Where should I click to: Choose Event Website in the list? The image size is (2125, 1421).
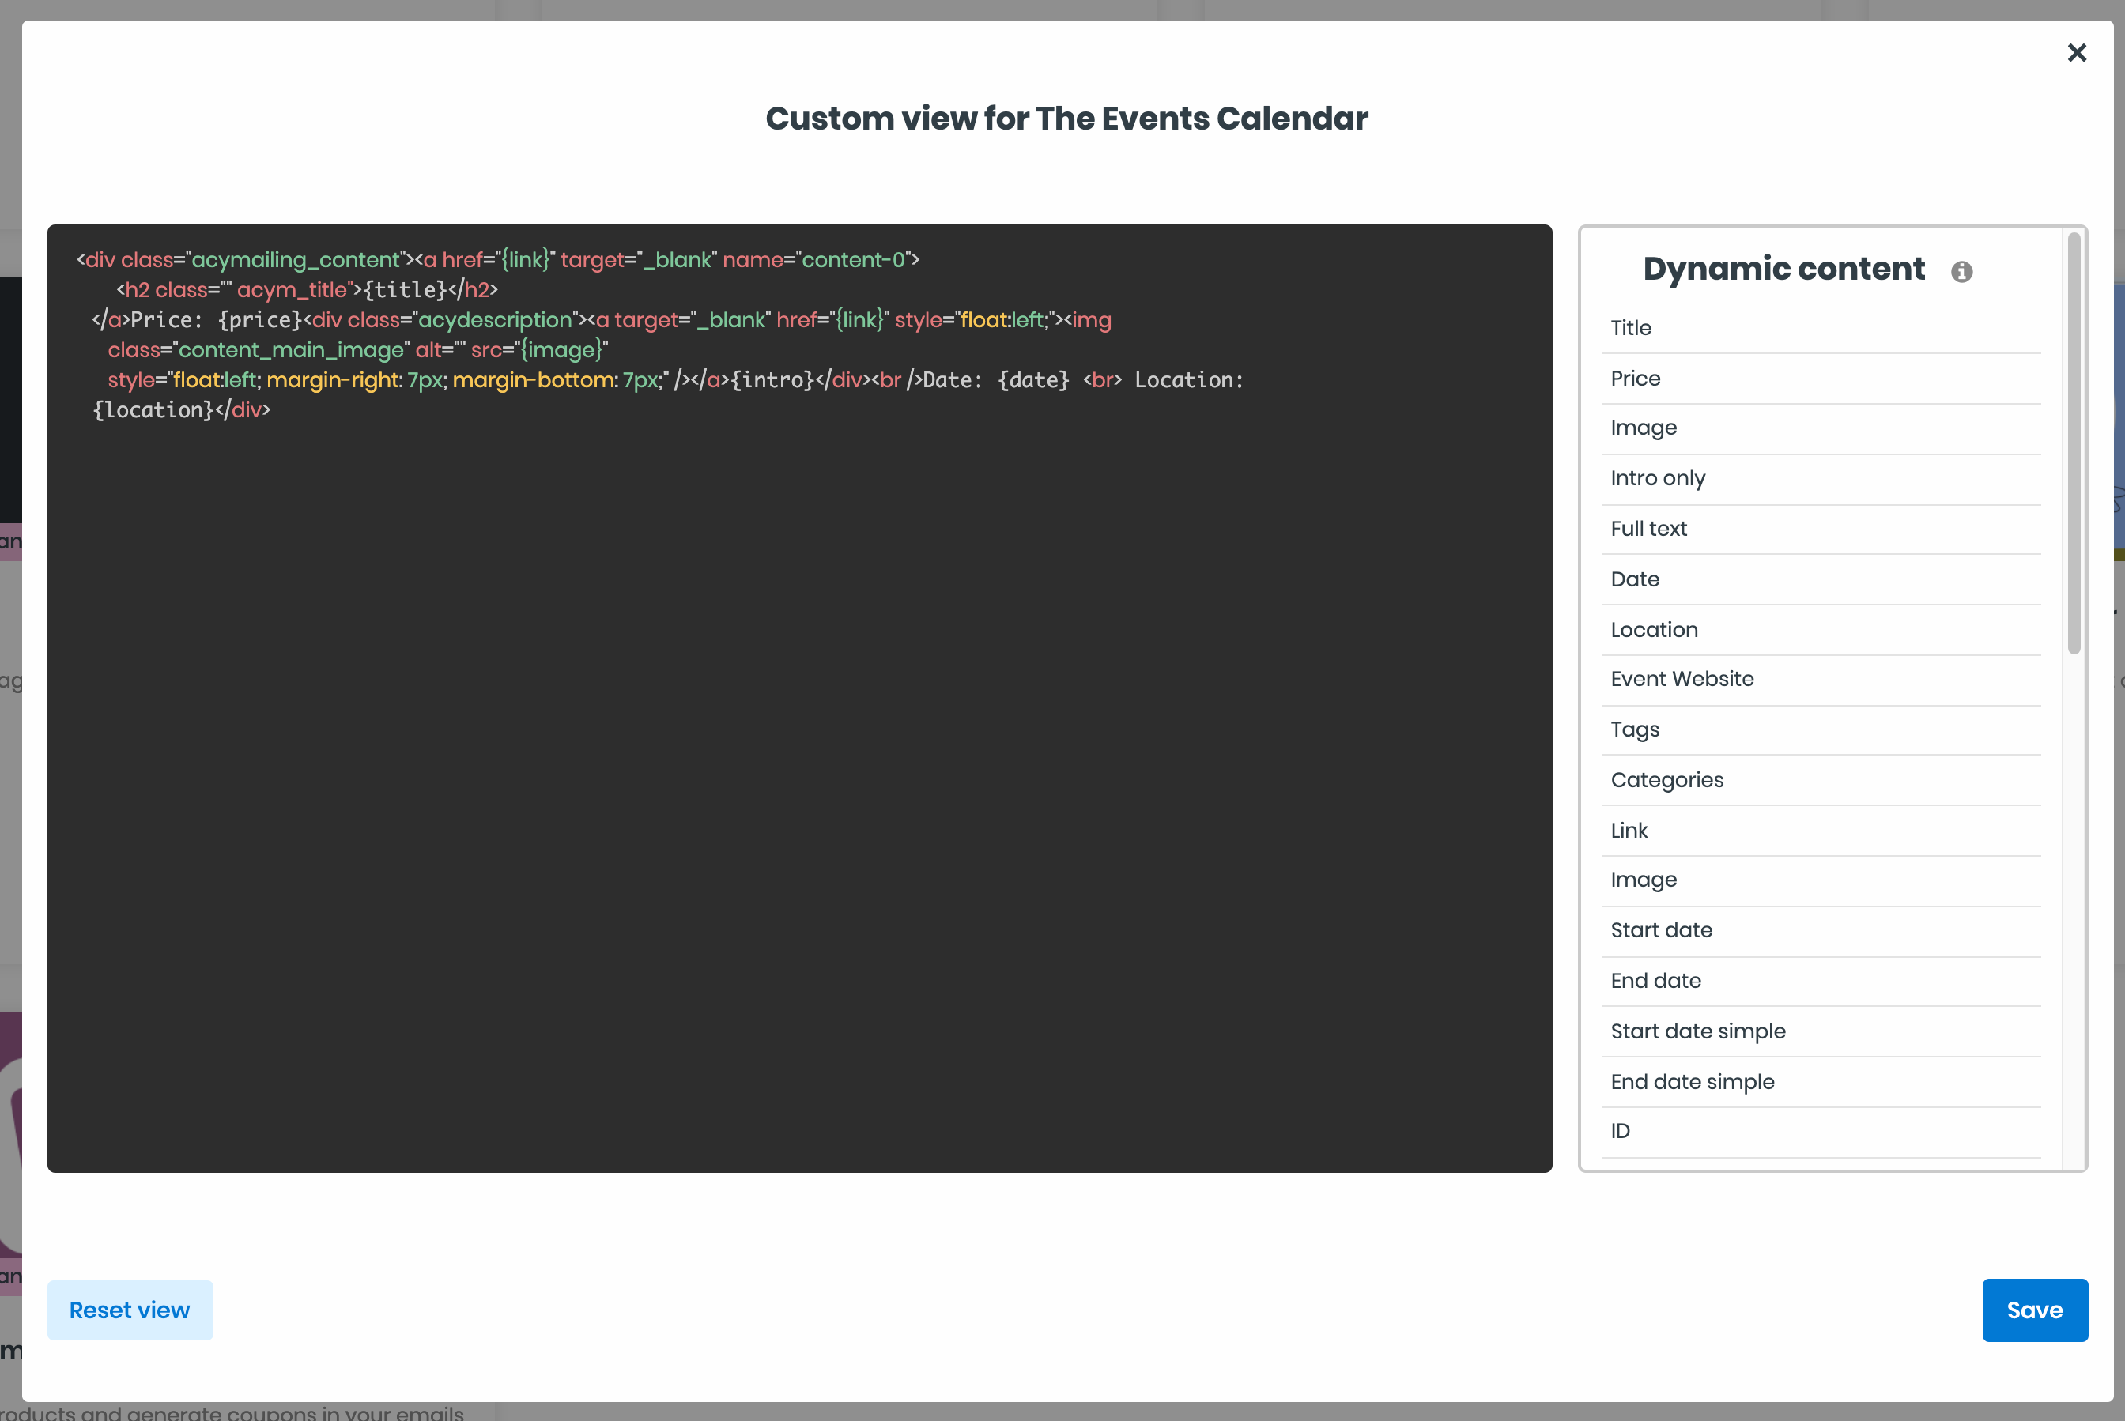pyautogui.click(x=1821, y=680)
